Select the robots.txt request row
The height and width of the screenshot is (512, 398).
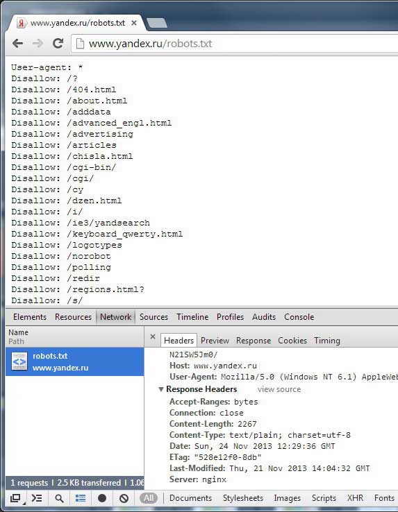coord(74,361)
